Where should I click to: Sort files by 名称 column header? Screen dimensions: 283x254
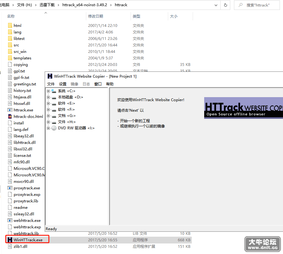coord(11,16)
